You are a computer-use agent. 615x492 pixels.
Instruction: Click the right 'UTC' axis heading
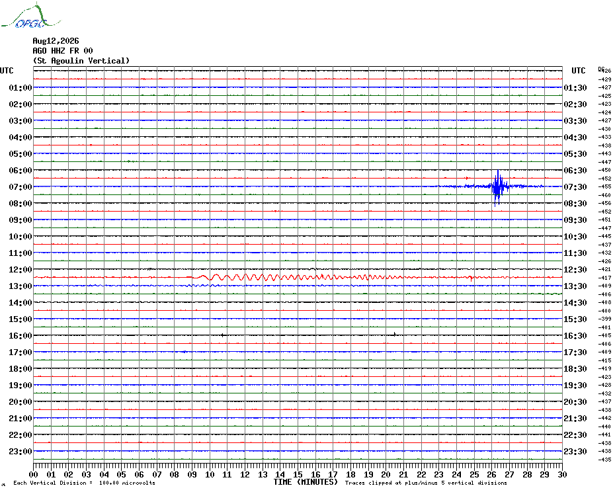[x=578, y=71]
